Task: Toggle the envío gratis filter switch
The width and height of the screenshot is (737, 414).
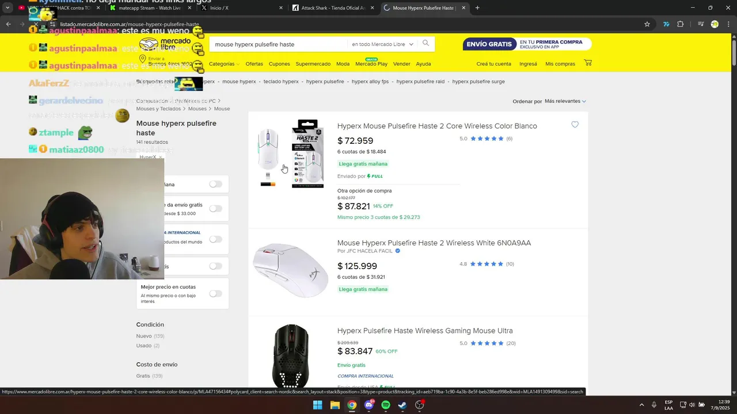Action: (215, 208)
